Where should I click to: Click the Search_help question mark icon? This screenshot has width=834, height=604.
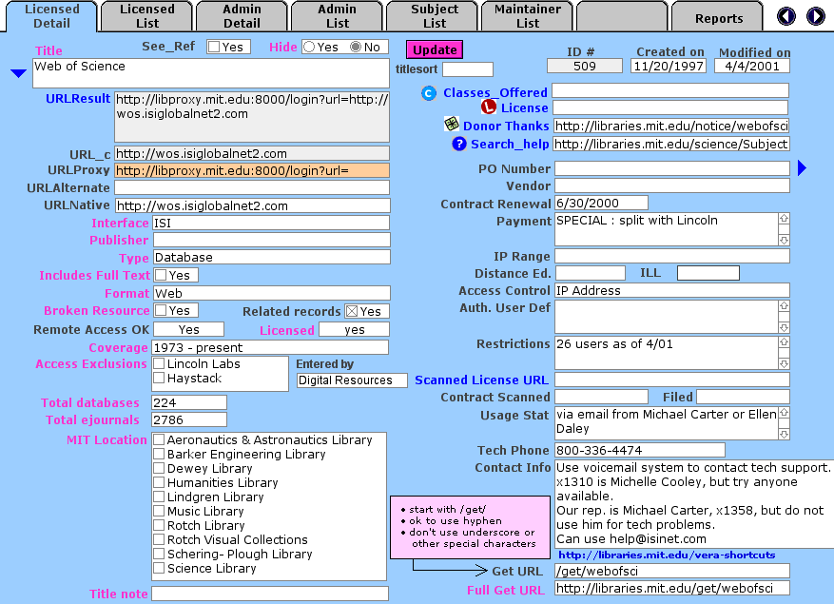point(459,144)
